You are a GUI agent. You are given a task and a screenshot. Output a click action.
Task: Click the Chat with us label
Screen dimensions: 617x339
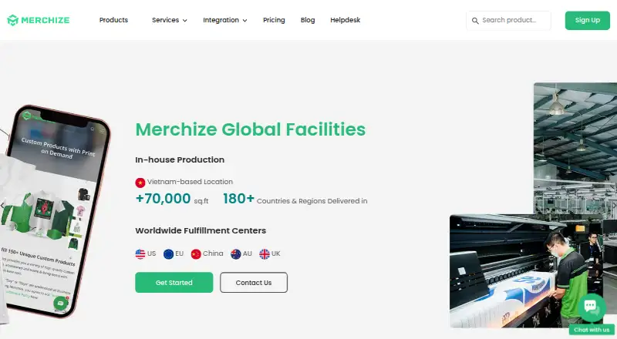pos(592,330)
